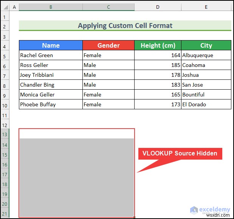The width and height of the screenshot is (234, 219).
Task: Select the Chandler Bing cell
Action: [x=51, y=85]
